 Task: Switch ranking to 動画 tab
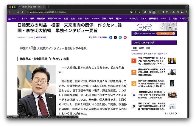click(148, 48)
